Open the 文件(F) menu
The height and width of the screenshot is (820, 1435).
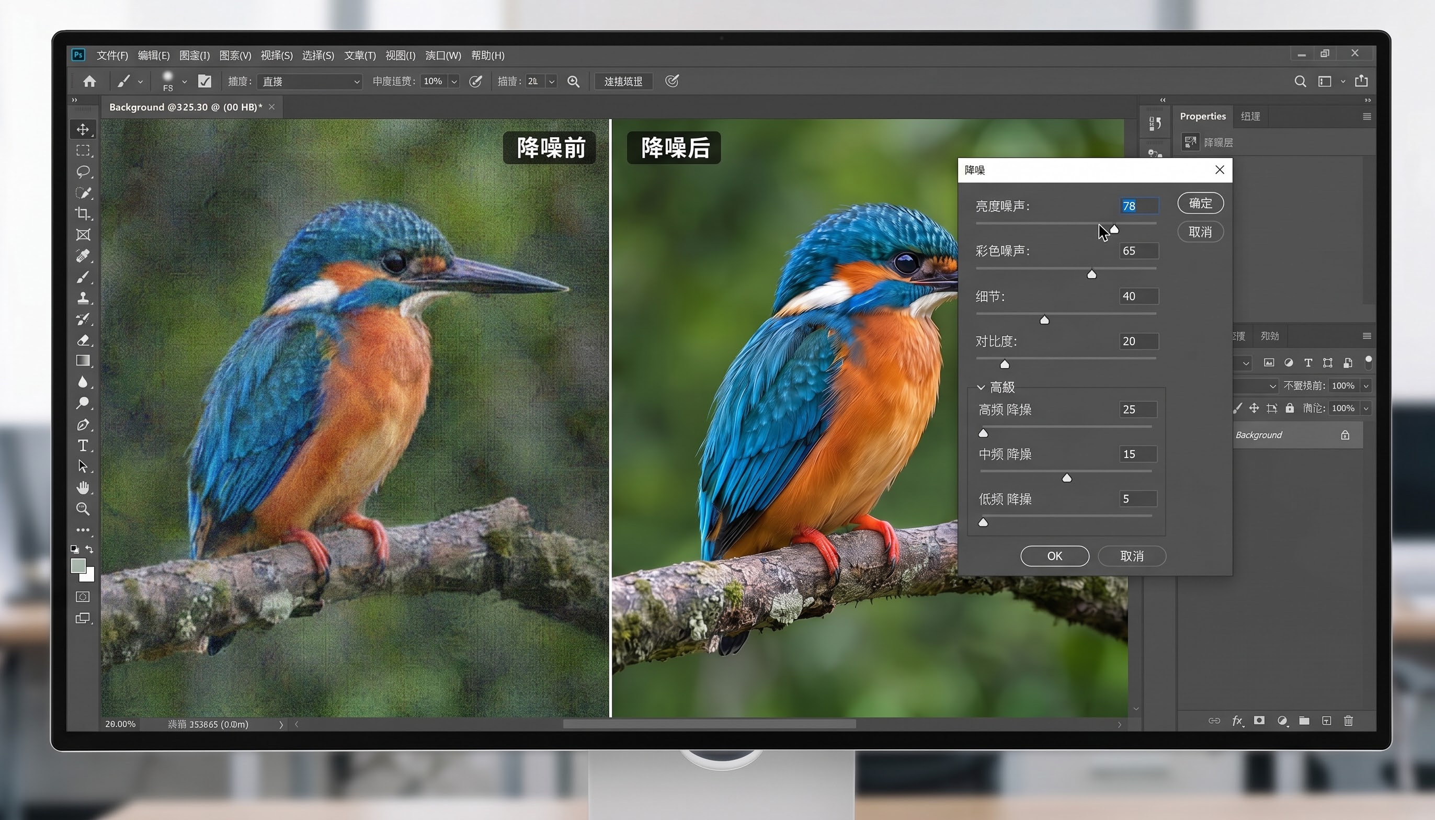(x=112, y=55)
